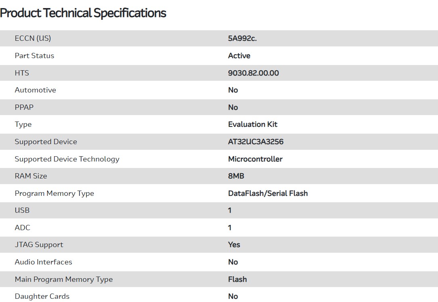Viewport: 438px width, 302px height.
Task: Click the PPAP row label
Action: (24, 107)
